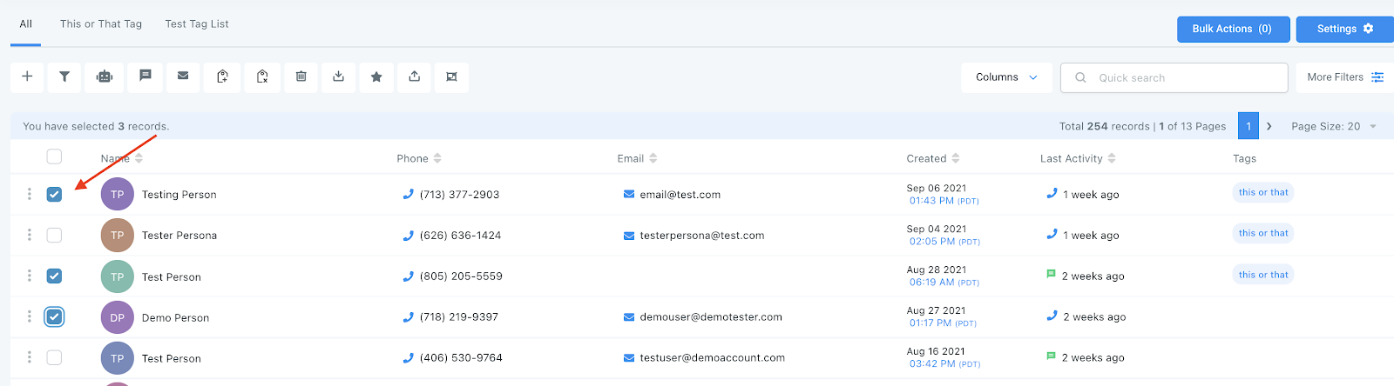The width and height of the screenshot is (1394, 386).
Task: Sort by the Created column arrows
Action: pos(956,158)
